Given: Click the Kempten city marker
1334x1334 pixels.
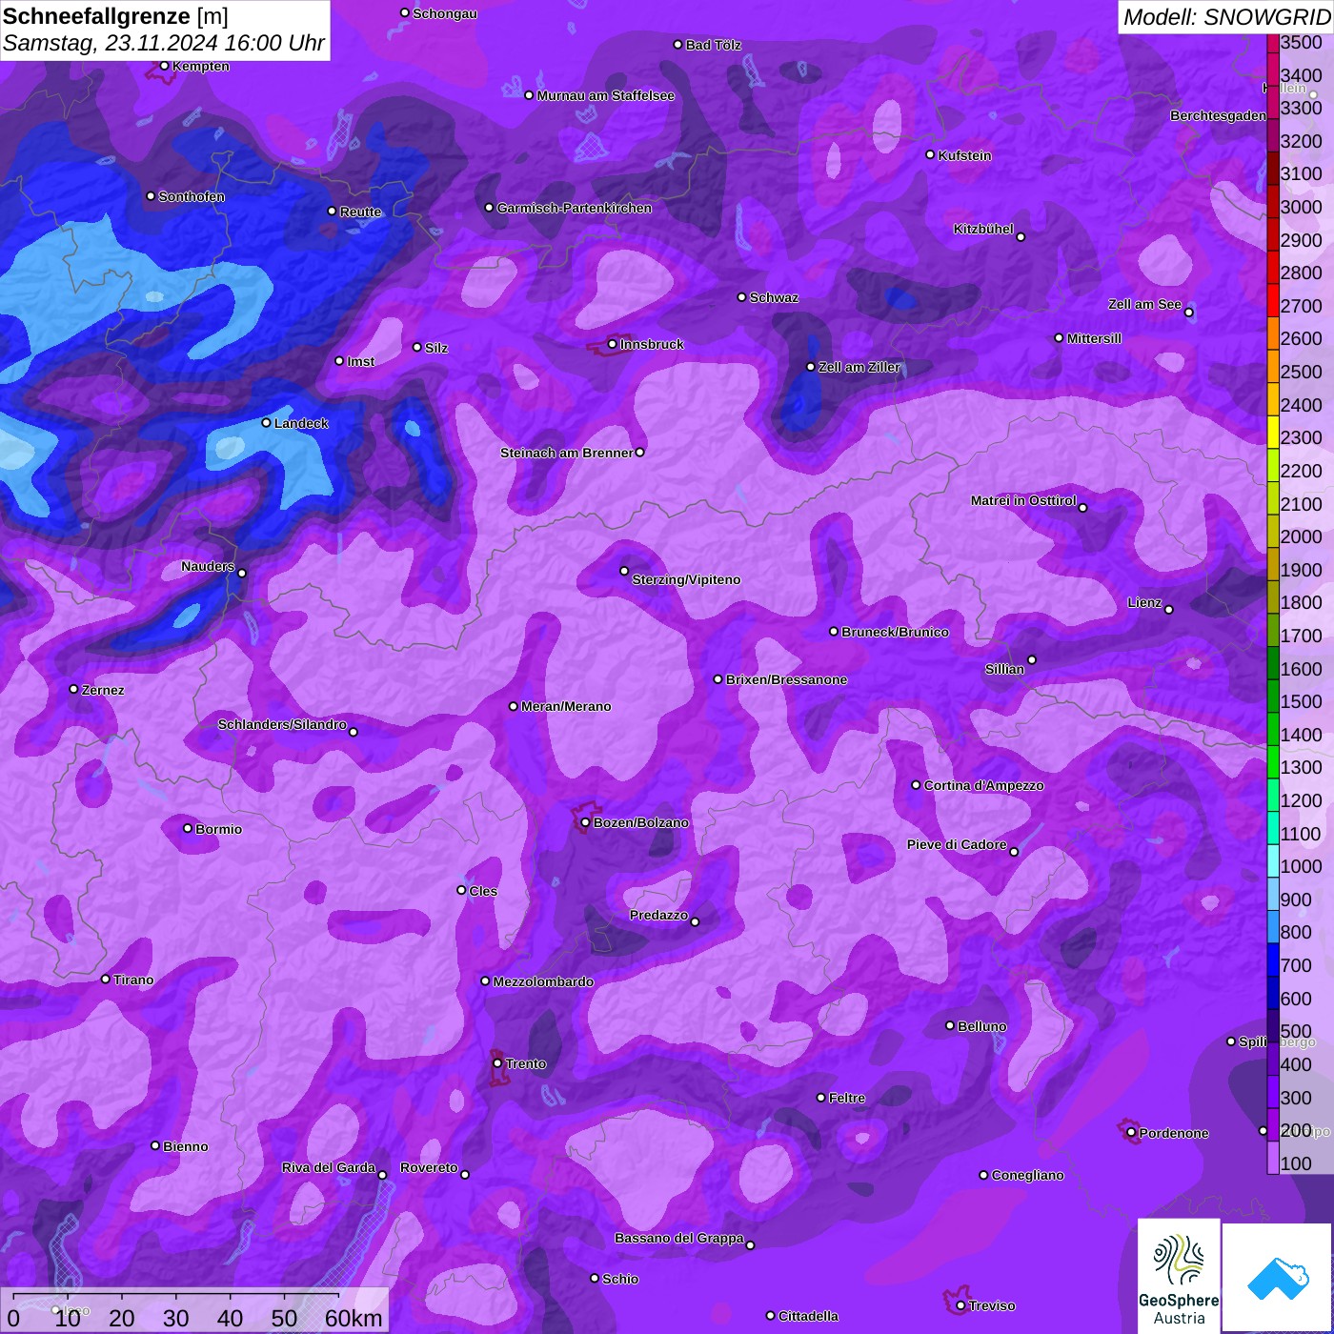Looking at the screenshot, I should [x=165, y=66].
